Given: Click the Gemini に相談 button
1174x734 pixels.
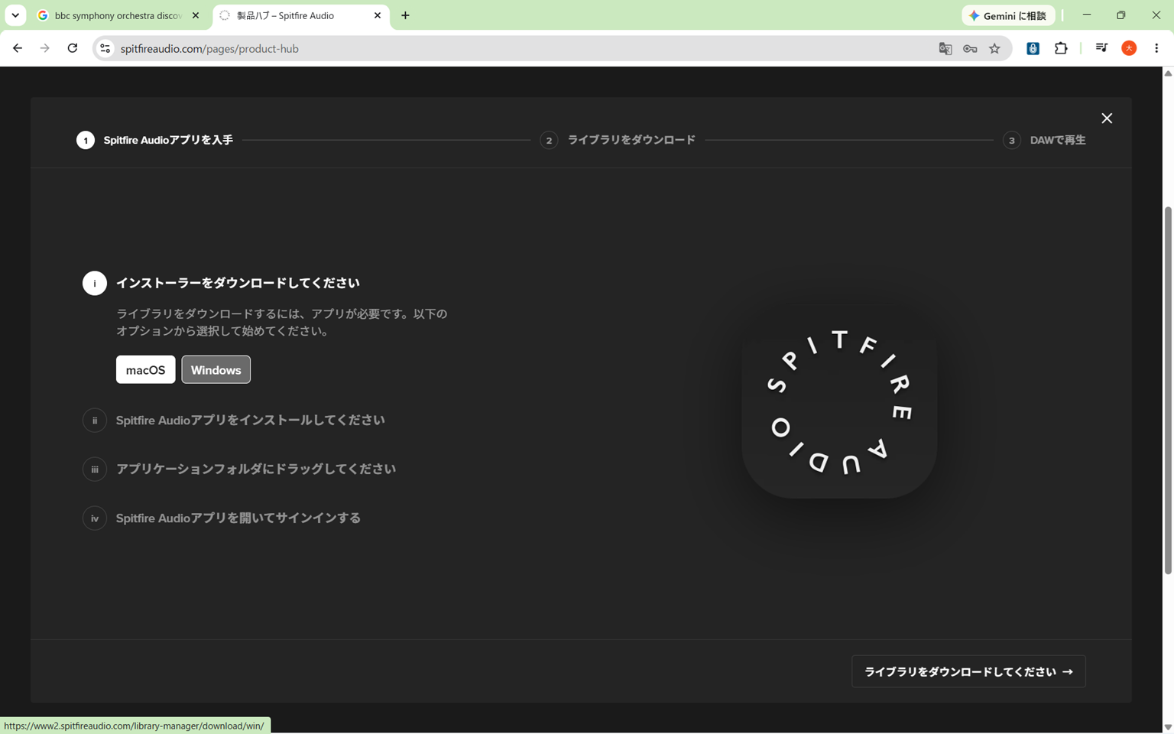Looking at the screenshot, I should tap(1009, 15).
